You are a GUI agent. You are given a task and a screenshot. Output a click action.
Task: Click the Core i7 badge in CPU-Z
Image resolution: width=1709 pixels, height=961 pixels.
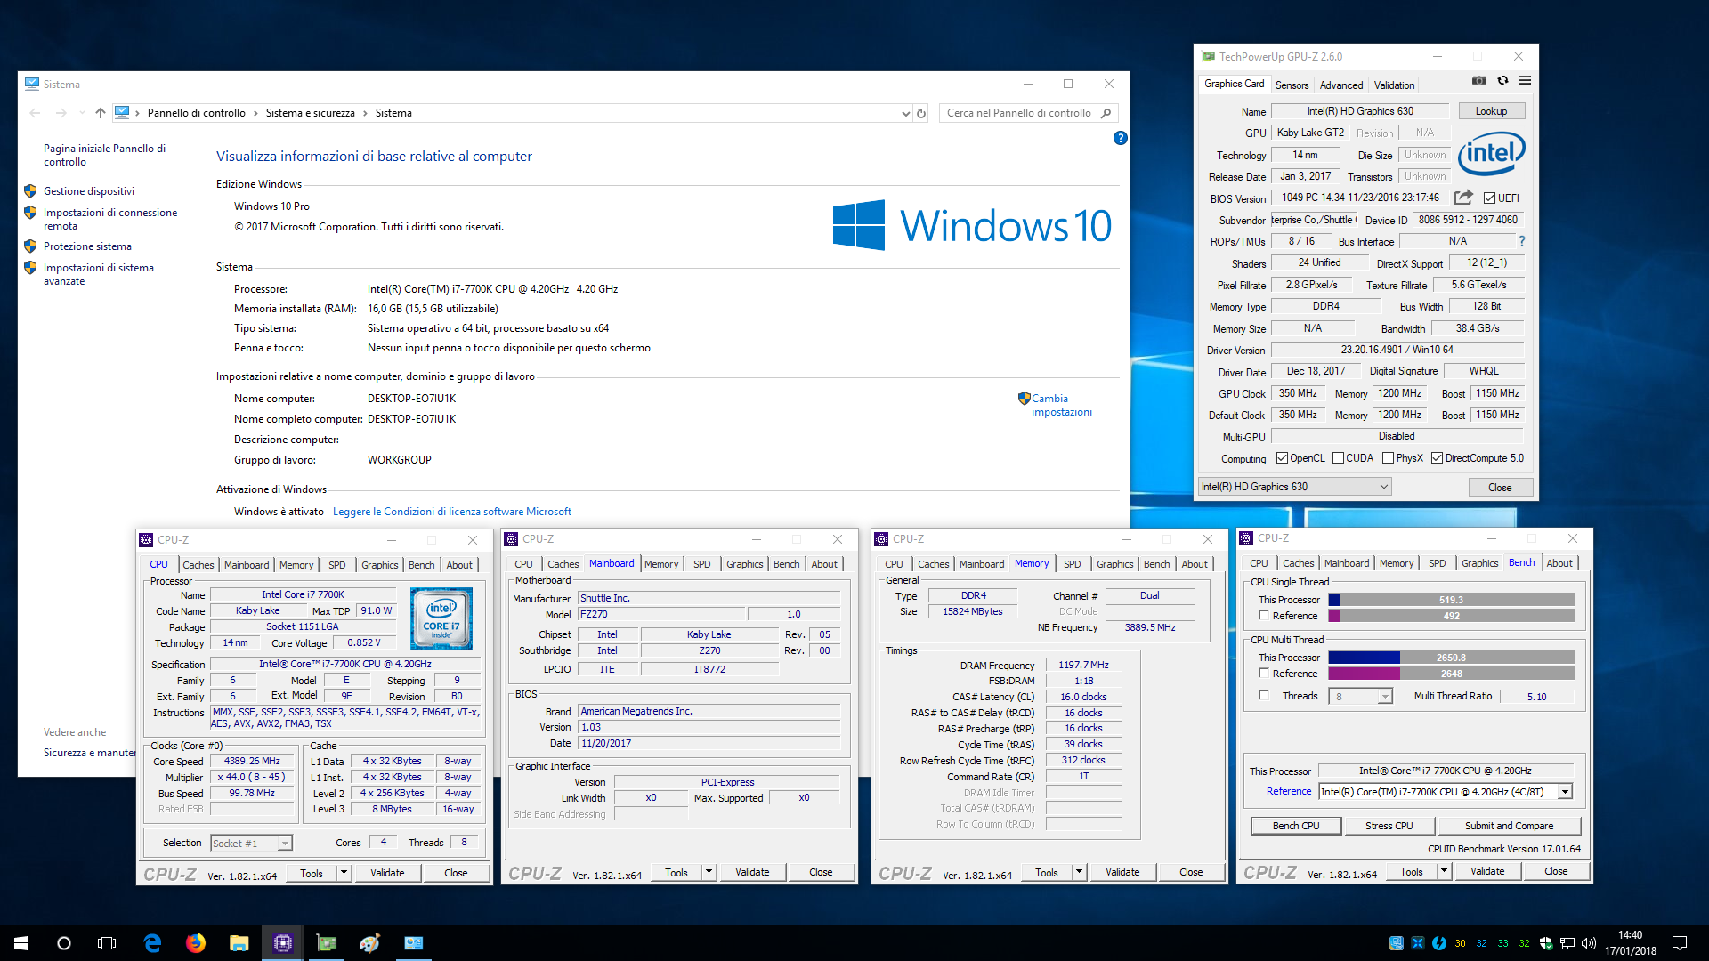[441, 618]
